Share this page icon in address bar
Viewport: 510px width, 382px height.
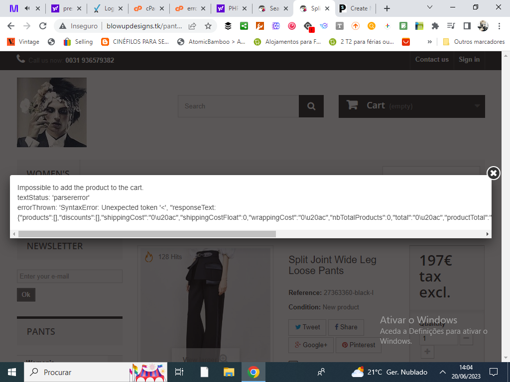pos(192,26)
